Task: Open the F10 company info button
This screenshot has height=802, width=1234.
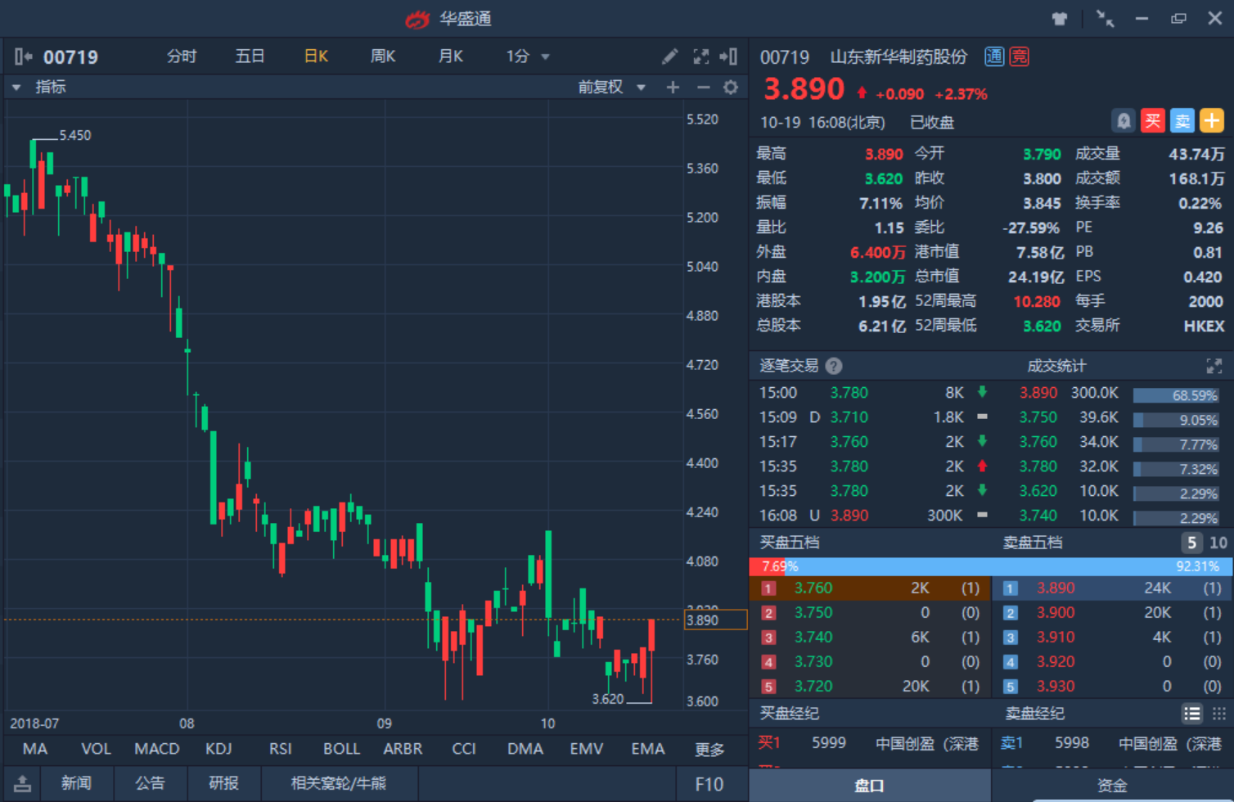Action: (709, 784)
